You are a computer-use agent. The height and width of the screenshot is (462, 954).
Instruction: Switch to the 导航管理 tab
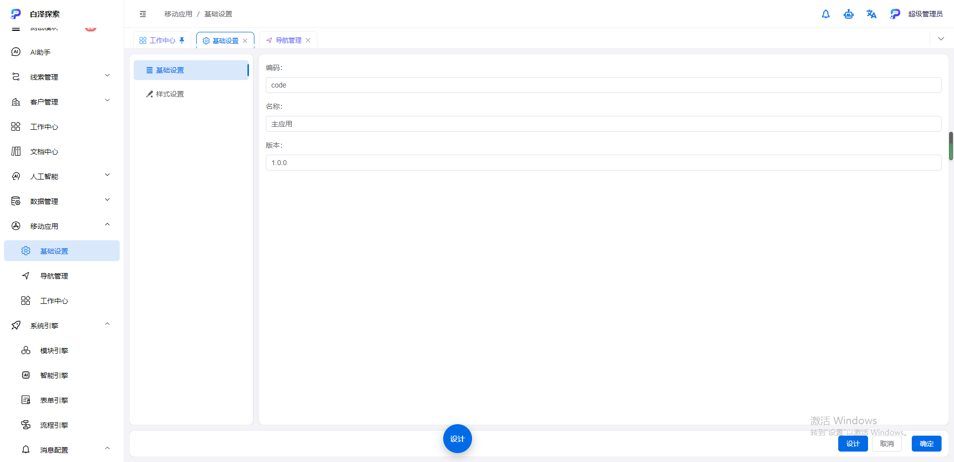click(x=288, y=40)
